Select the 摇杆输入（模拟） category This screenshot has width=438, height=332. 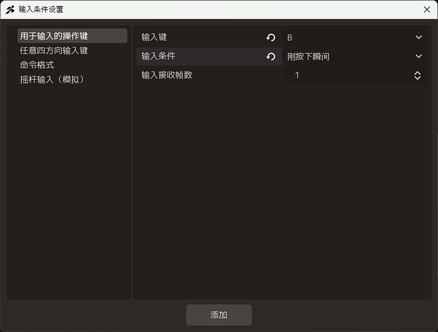point(52,80)
